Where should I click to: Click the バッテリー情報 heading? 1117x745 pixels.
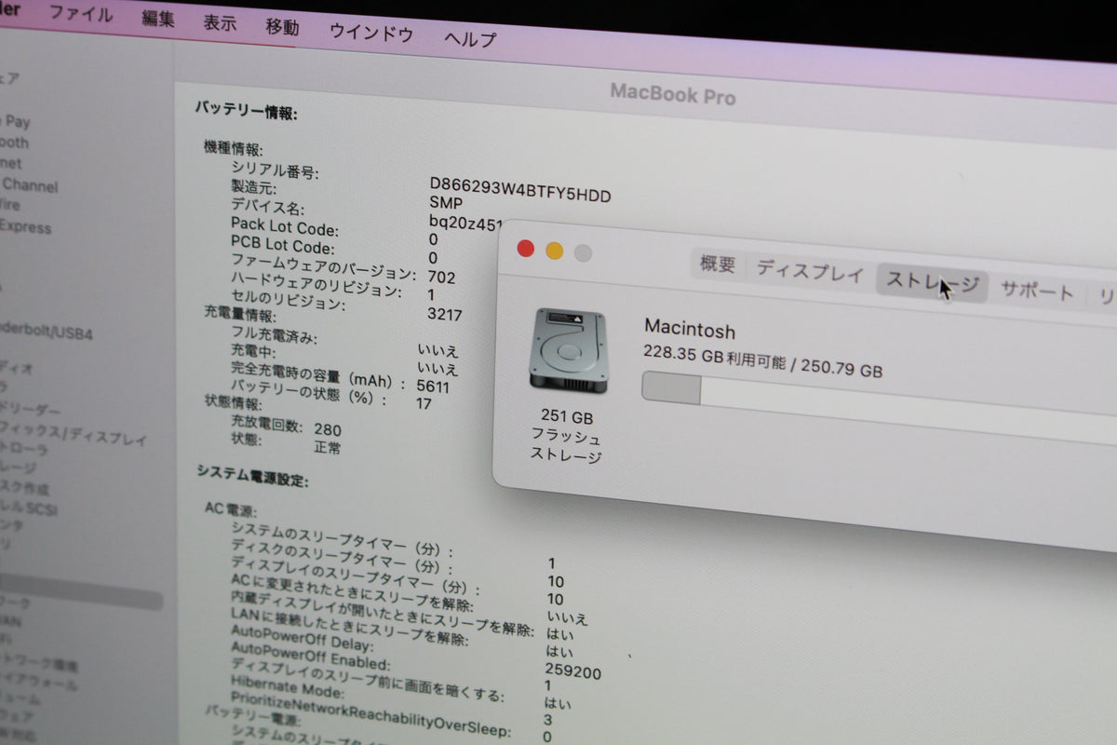tap(246, 111)
